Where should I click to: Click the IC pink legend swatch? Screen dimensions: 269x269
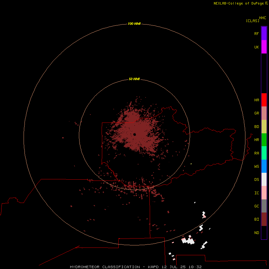pos(264,193)
